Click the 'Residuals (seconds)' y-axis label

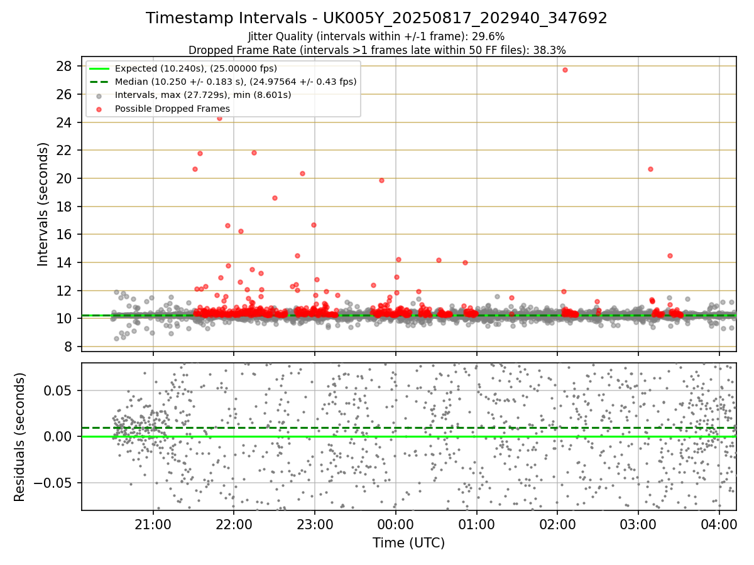click(20, 437)
